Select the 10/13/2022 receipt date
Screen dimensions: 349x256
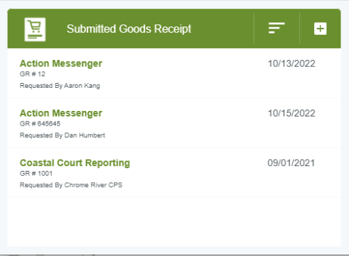292,63
